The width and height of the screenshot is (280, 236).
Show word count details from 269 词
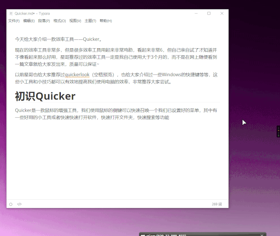(x=217, y=204)
